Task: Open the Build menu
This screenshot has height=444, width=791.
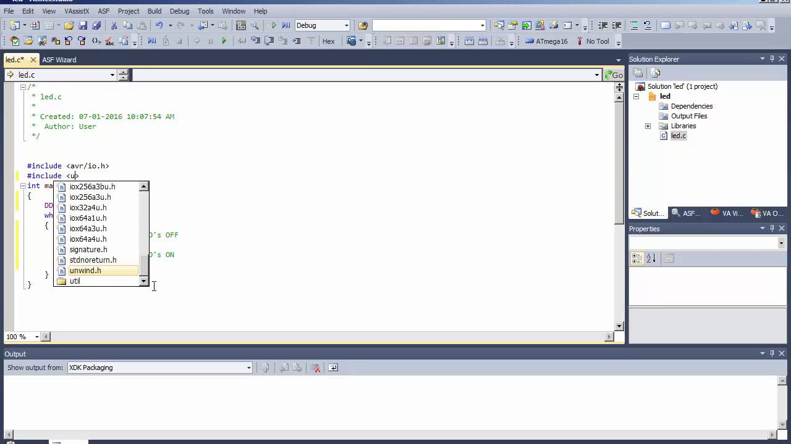Action: (x=154, y=11)
